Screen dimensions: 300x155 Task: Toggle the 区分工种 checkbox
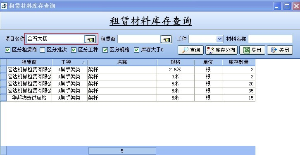[x=74, y=50]
